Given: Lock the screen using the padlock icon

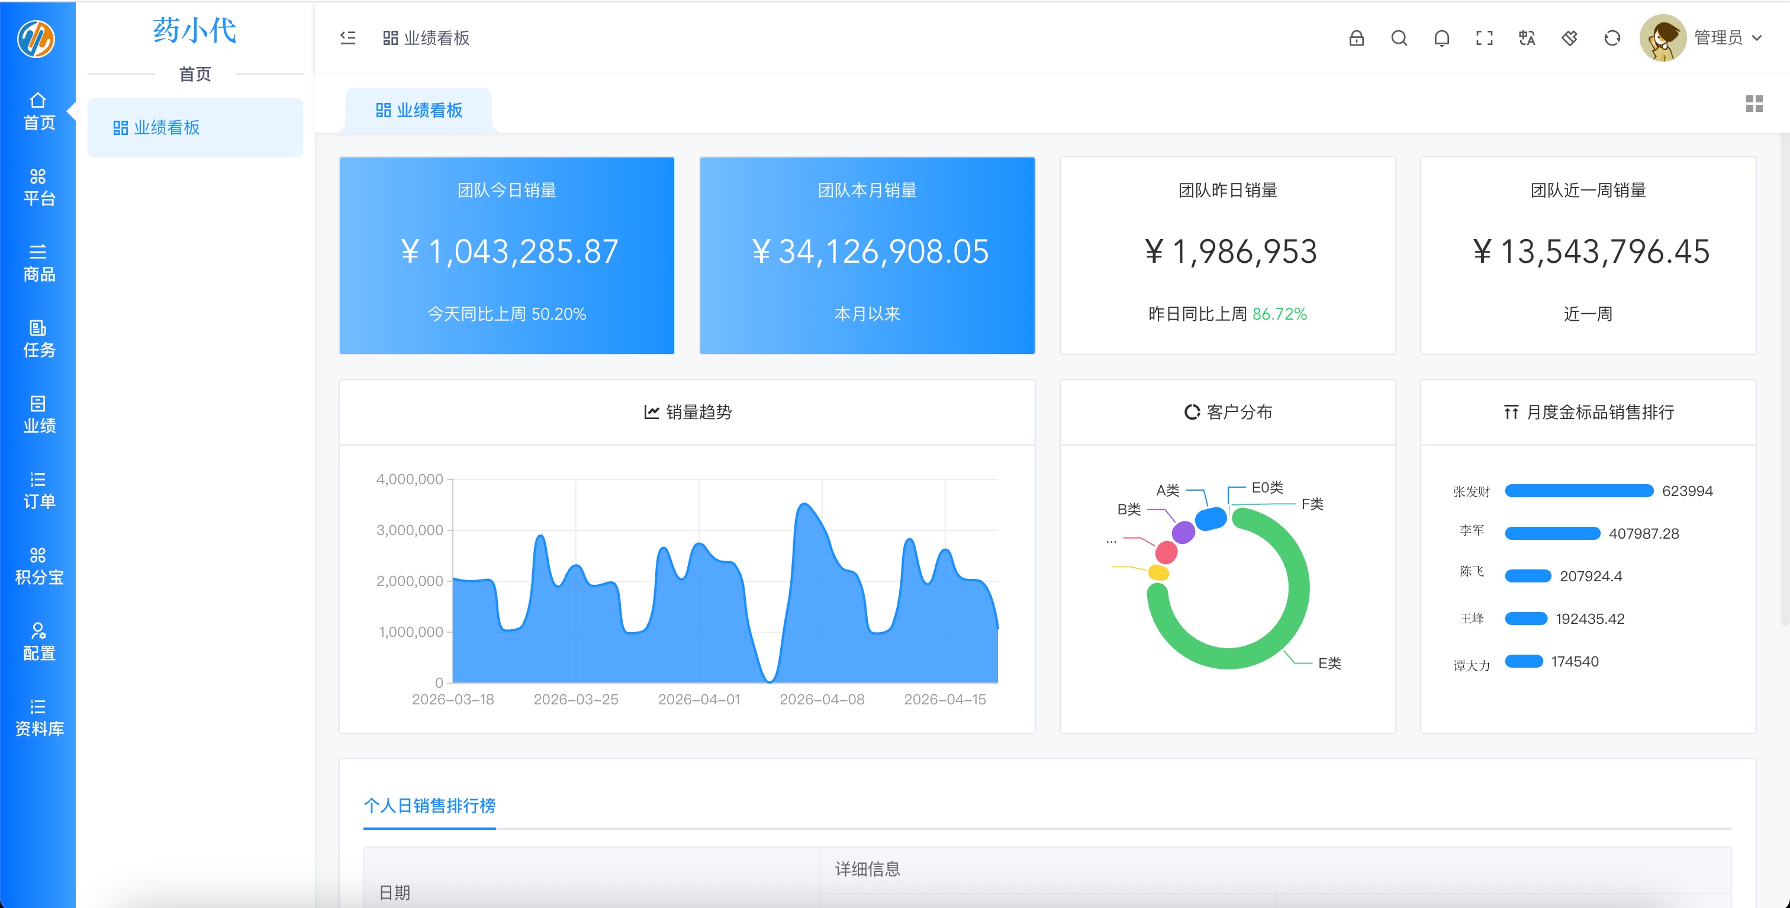Looking at the screenshot, I should [1356, 38].
